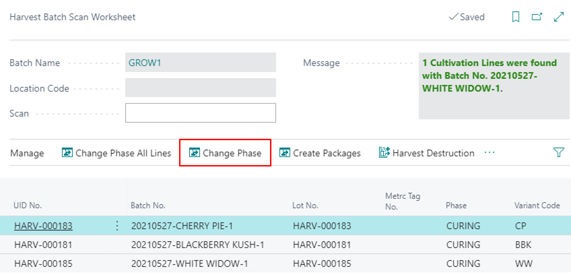Select the Batch Name field GROW1
Image resolution: width=571 pixels, height=275 pixels.
point(201,63)
